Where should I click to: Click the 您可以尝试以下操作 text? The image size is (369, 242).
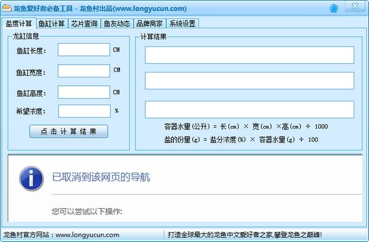(87, 211)
